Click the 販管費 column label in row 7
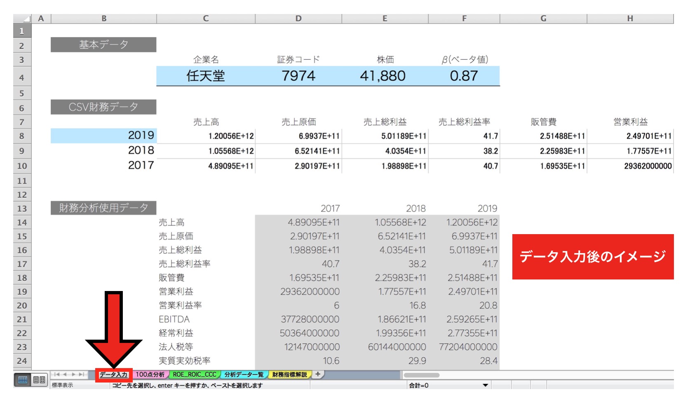Screen dimensions: 690x399 (543, 122)
